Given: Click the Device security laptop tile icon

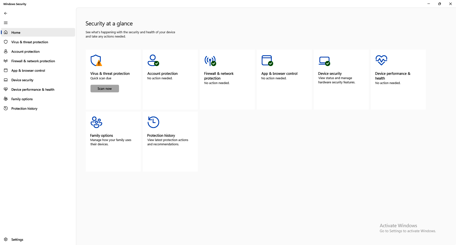Looking at the screenshot, I should pos(324,61).
